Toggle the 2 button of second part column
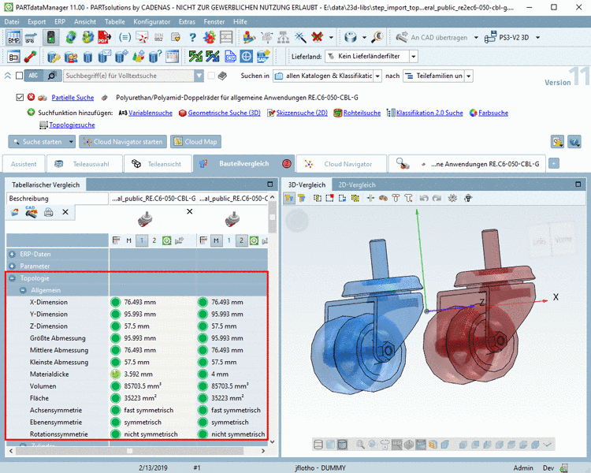This screenshot has width=591, height=473. pyautogui.click(x=242, y=240)
